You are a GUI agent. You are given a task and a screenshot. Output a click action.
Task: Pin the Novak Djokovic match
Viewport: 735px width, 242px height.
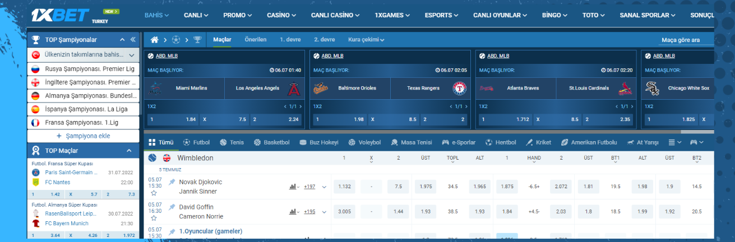(172, 182)
